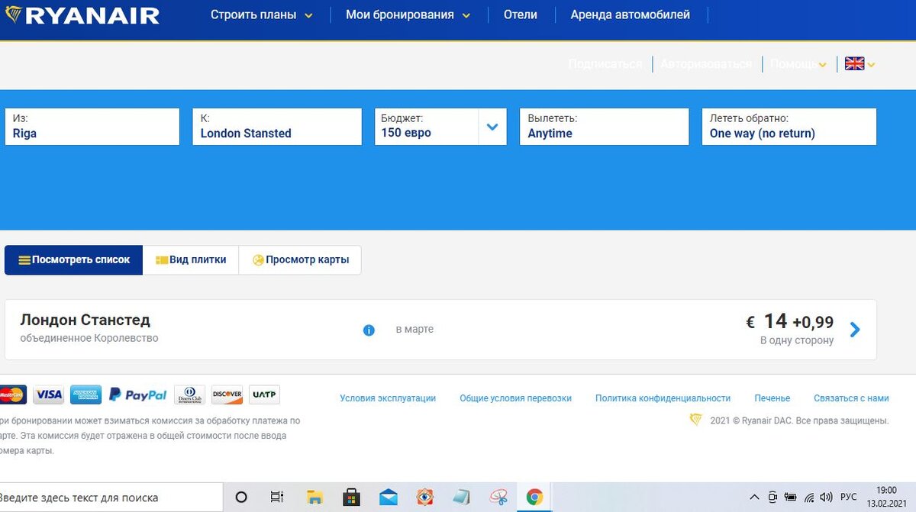The height and width of the screenshot is (512, 916).
Task: Expand the budget dropdown chevron
Action: [492, 127]
